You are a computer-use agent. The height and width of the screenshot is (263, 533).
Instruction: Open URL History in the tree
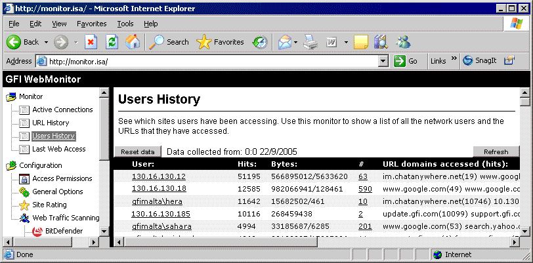(x=51, y=123)
